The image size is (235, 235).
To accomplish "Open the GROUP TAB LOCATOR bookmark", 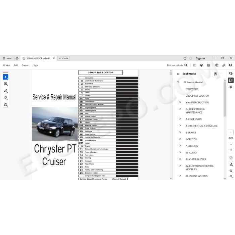I will (x=197, y=96).
